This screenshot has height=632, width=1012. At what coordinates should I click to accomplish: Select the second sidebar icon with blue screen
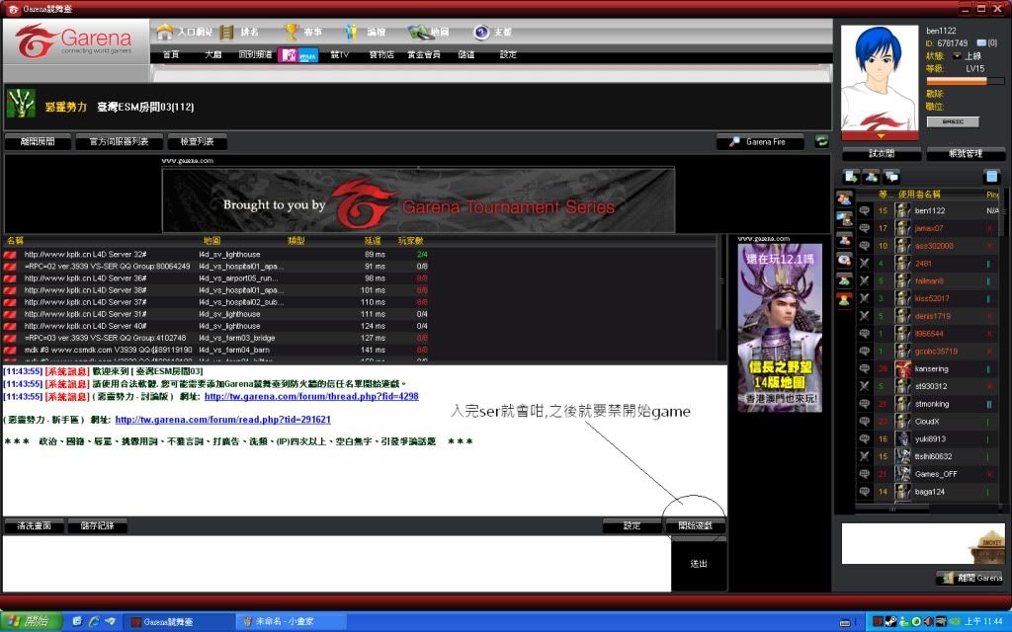(844, 219)
